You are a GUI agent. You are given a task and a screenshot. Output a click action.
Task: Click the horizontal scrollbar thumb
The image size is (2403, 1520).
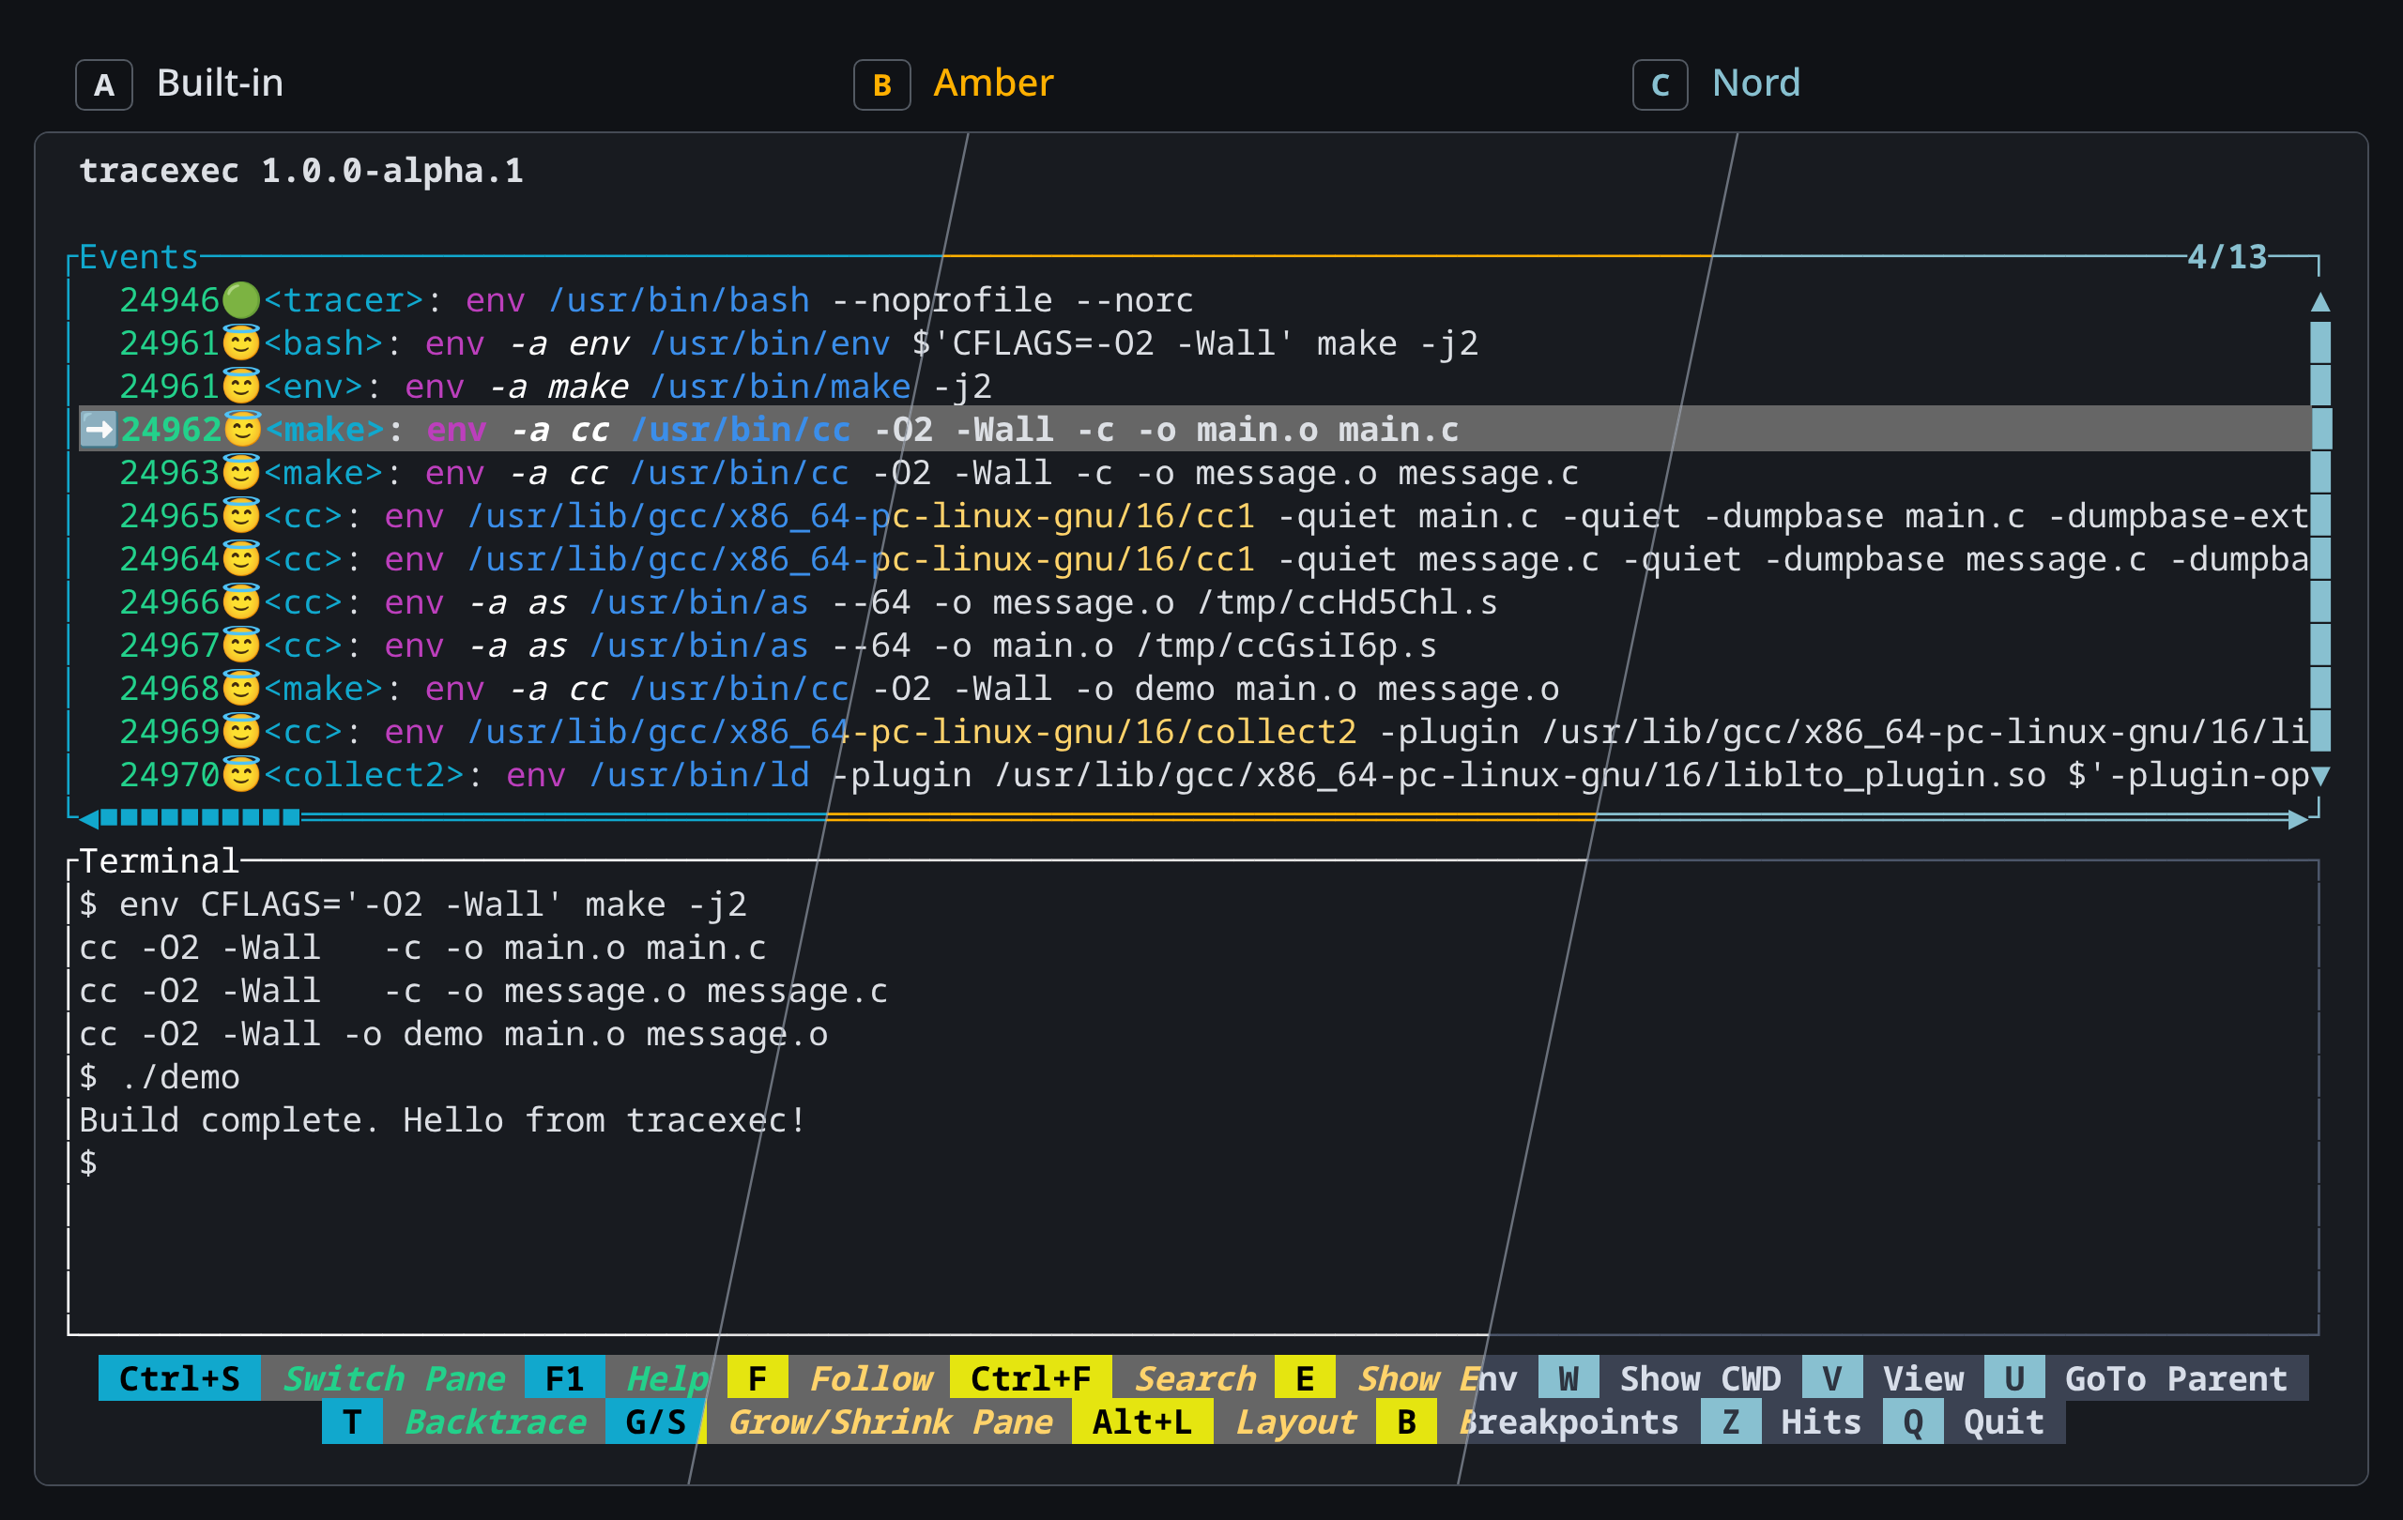(200, 818)
